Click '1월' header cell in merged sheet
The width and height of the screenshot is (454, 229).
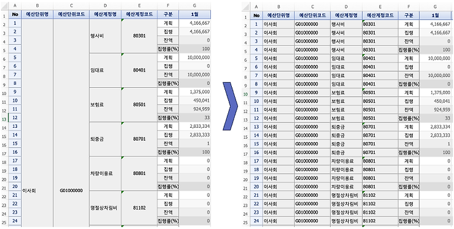pyautogui.click(x=195, y=14)
